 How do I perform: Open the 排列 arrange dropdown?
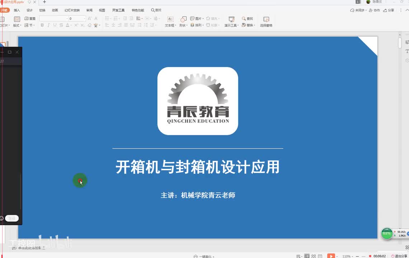(x=197, y=25)
